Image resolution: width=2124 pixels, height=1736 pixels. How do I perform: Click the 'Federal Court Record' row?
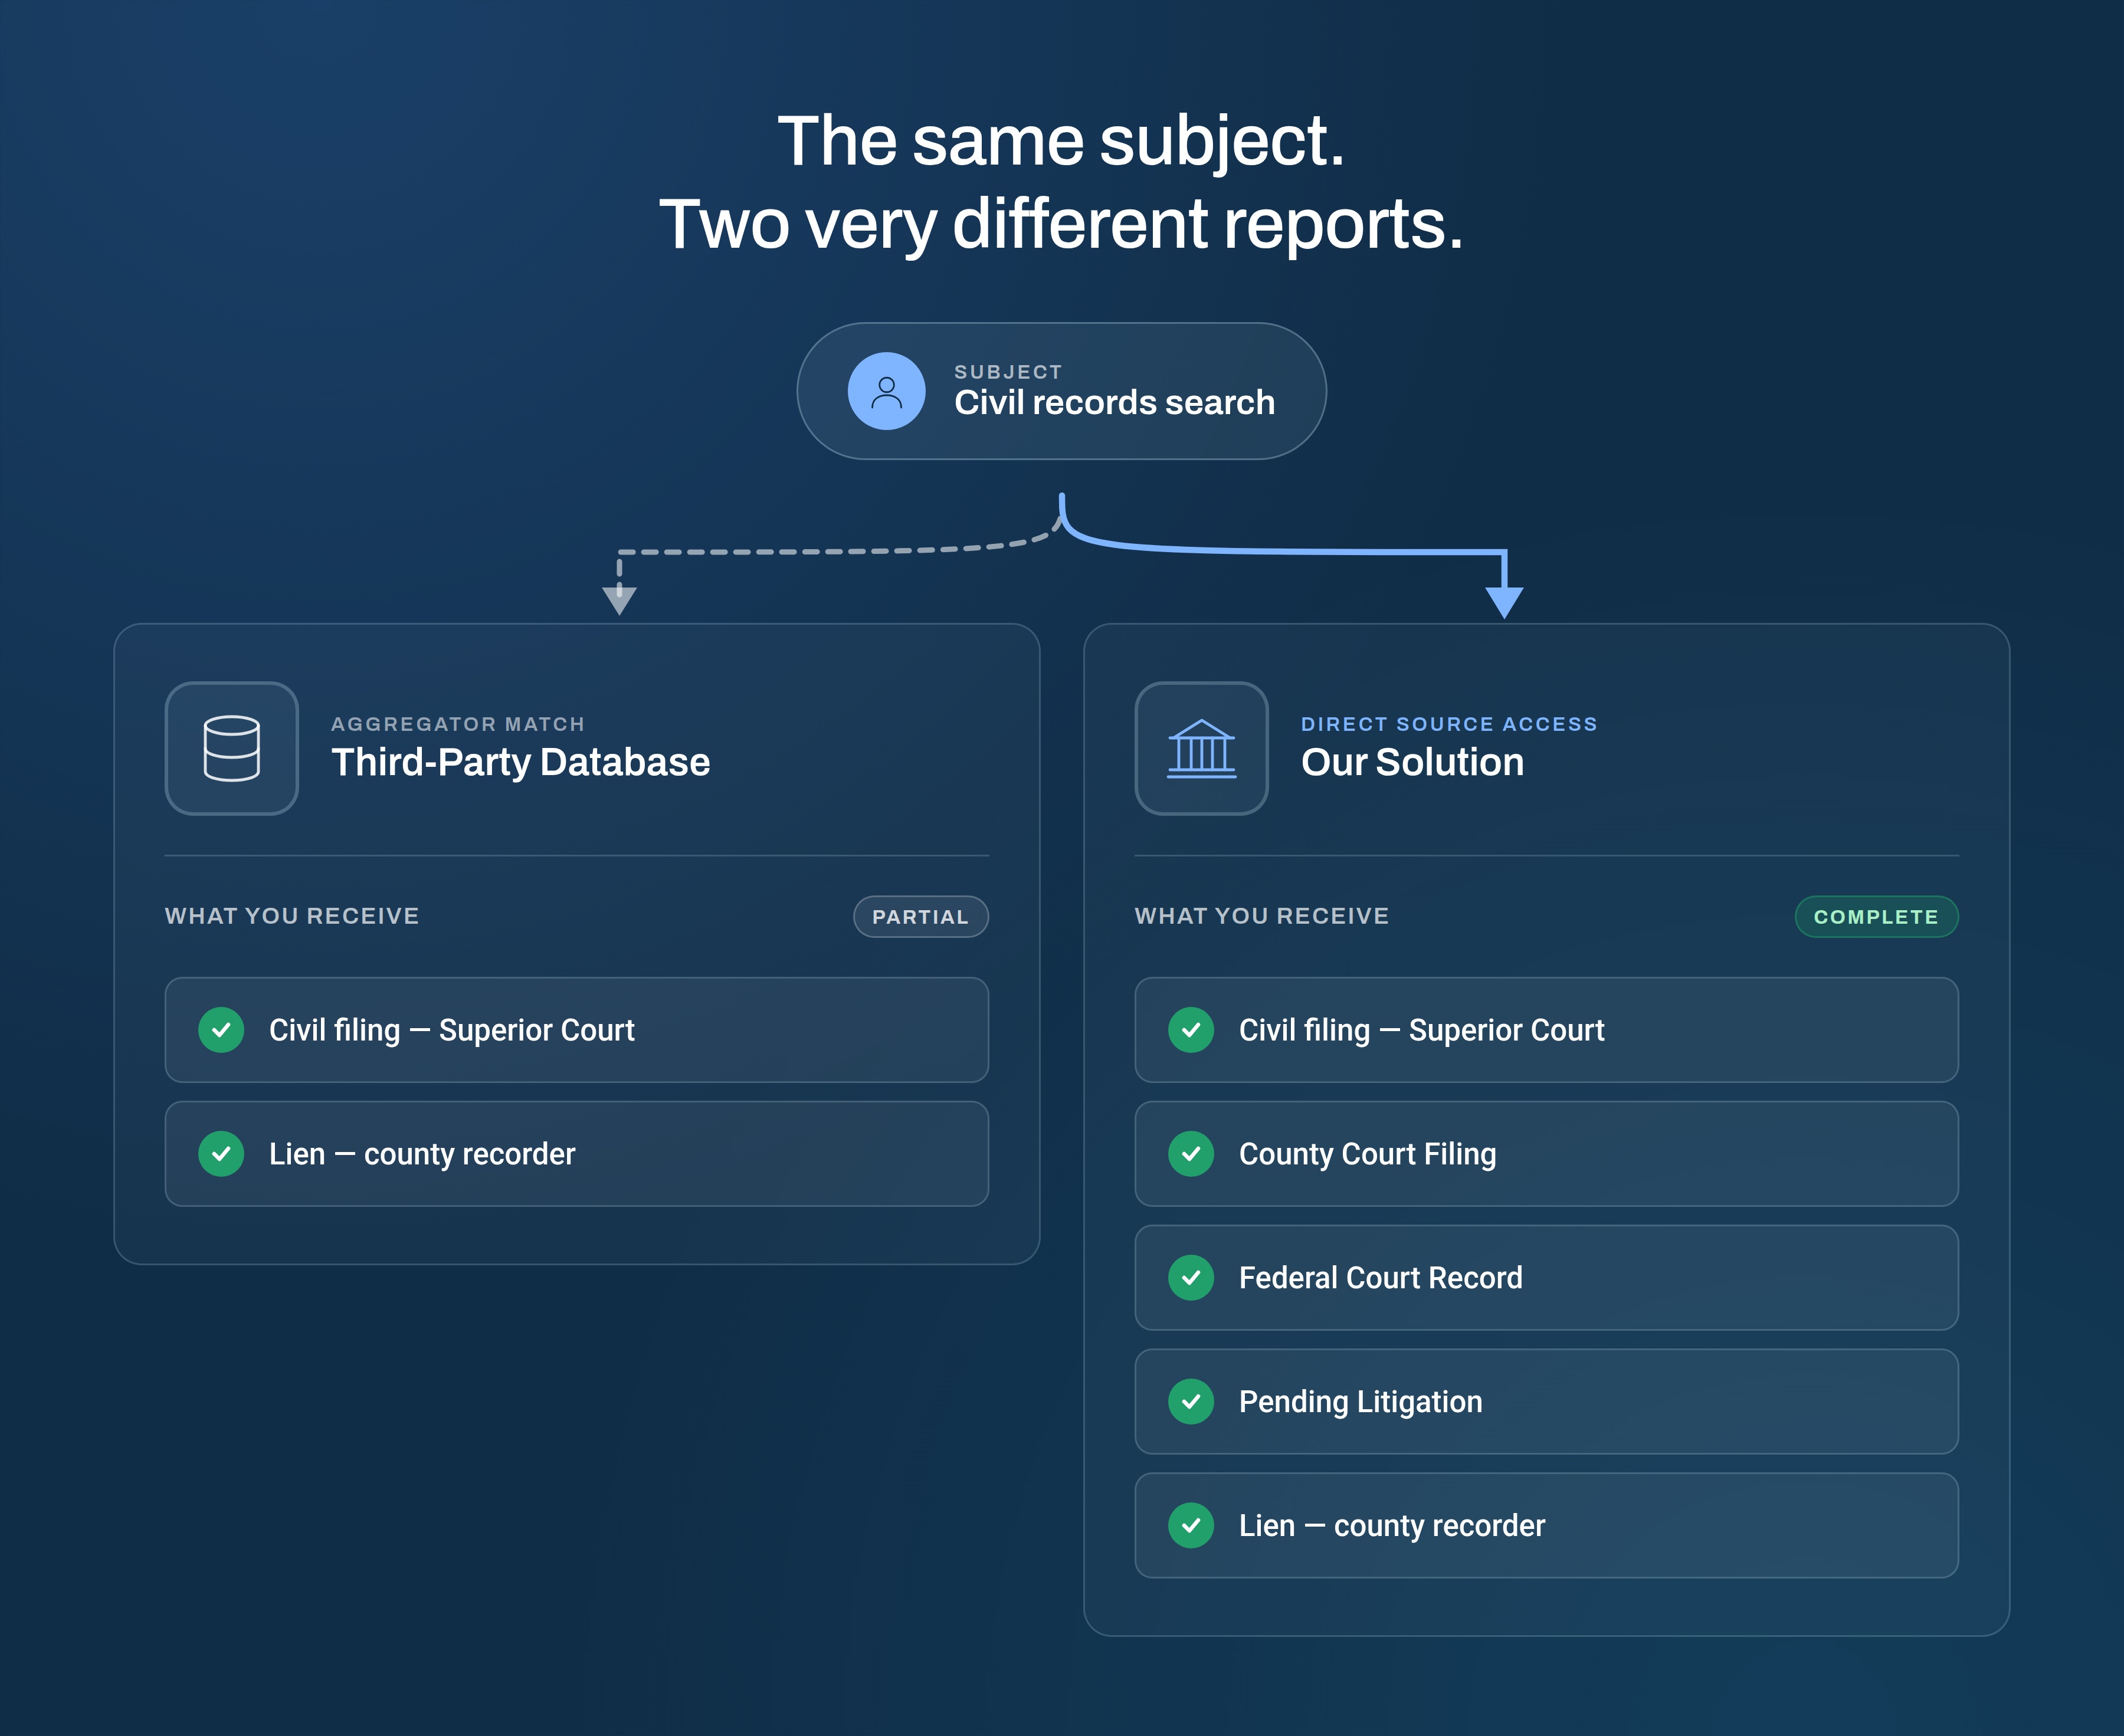[1547, 1278]
